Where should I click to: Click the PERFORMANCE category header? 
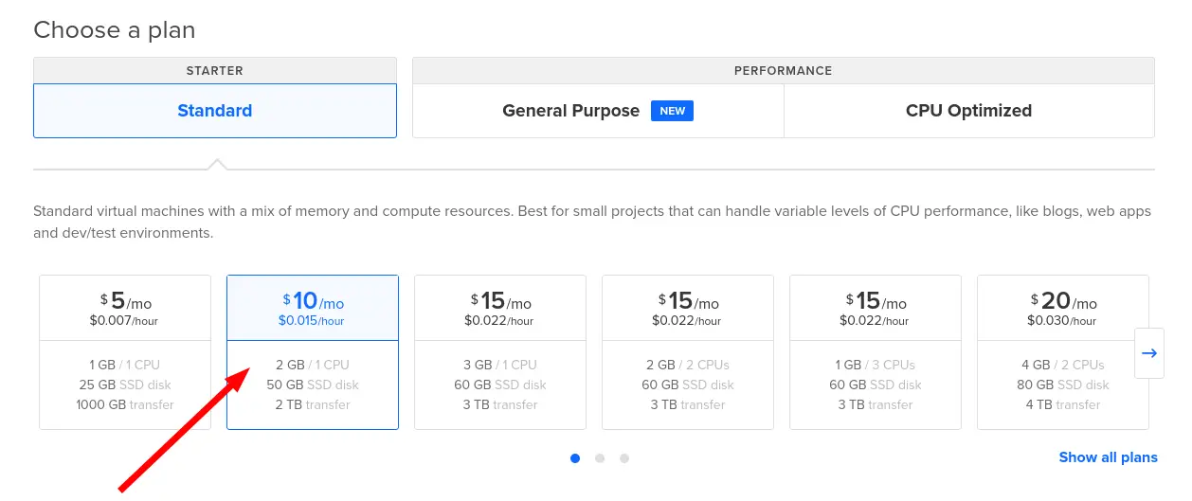pos(783,71)
